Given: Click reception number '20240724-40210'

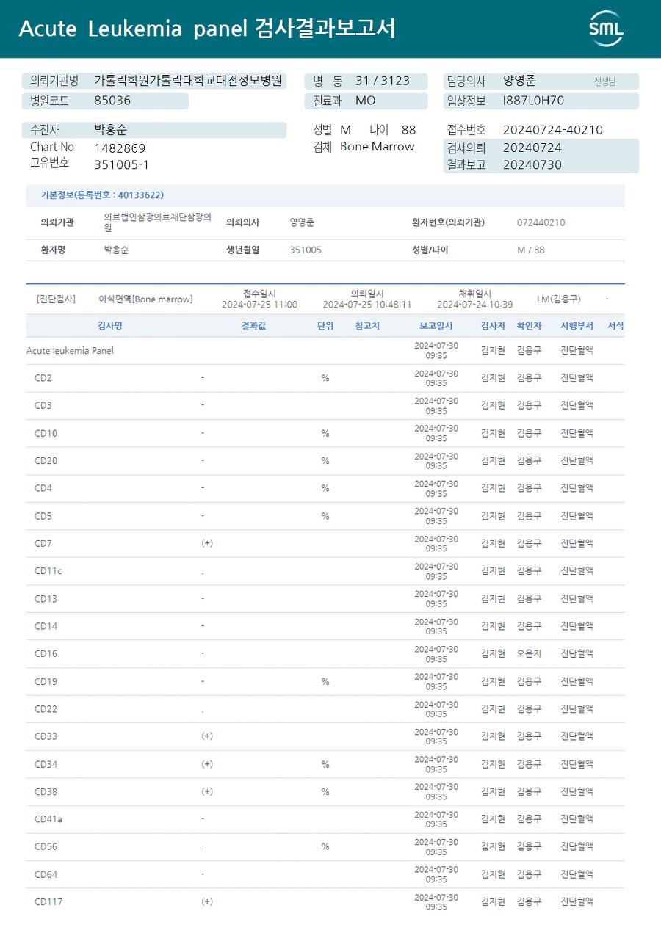Looking at the screenshot, I should pyautogui.click(x=553, y=130).
